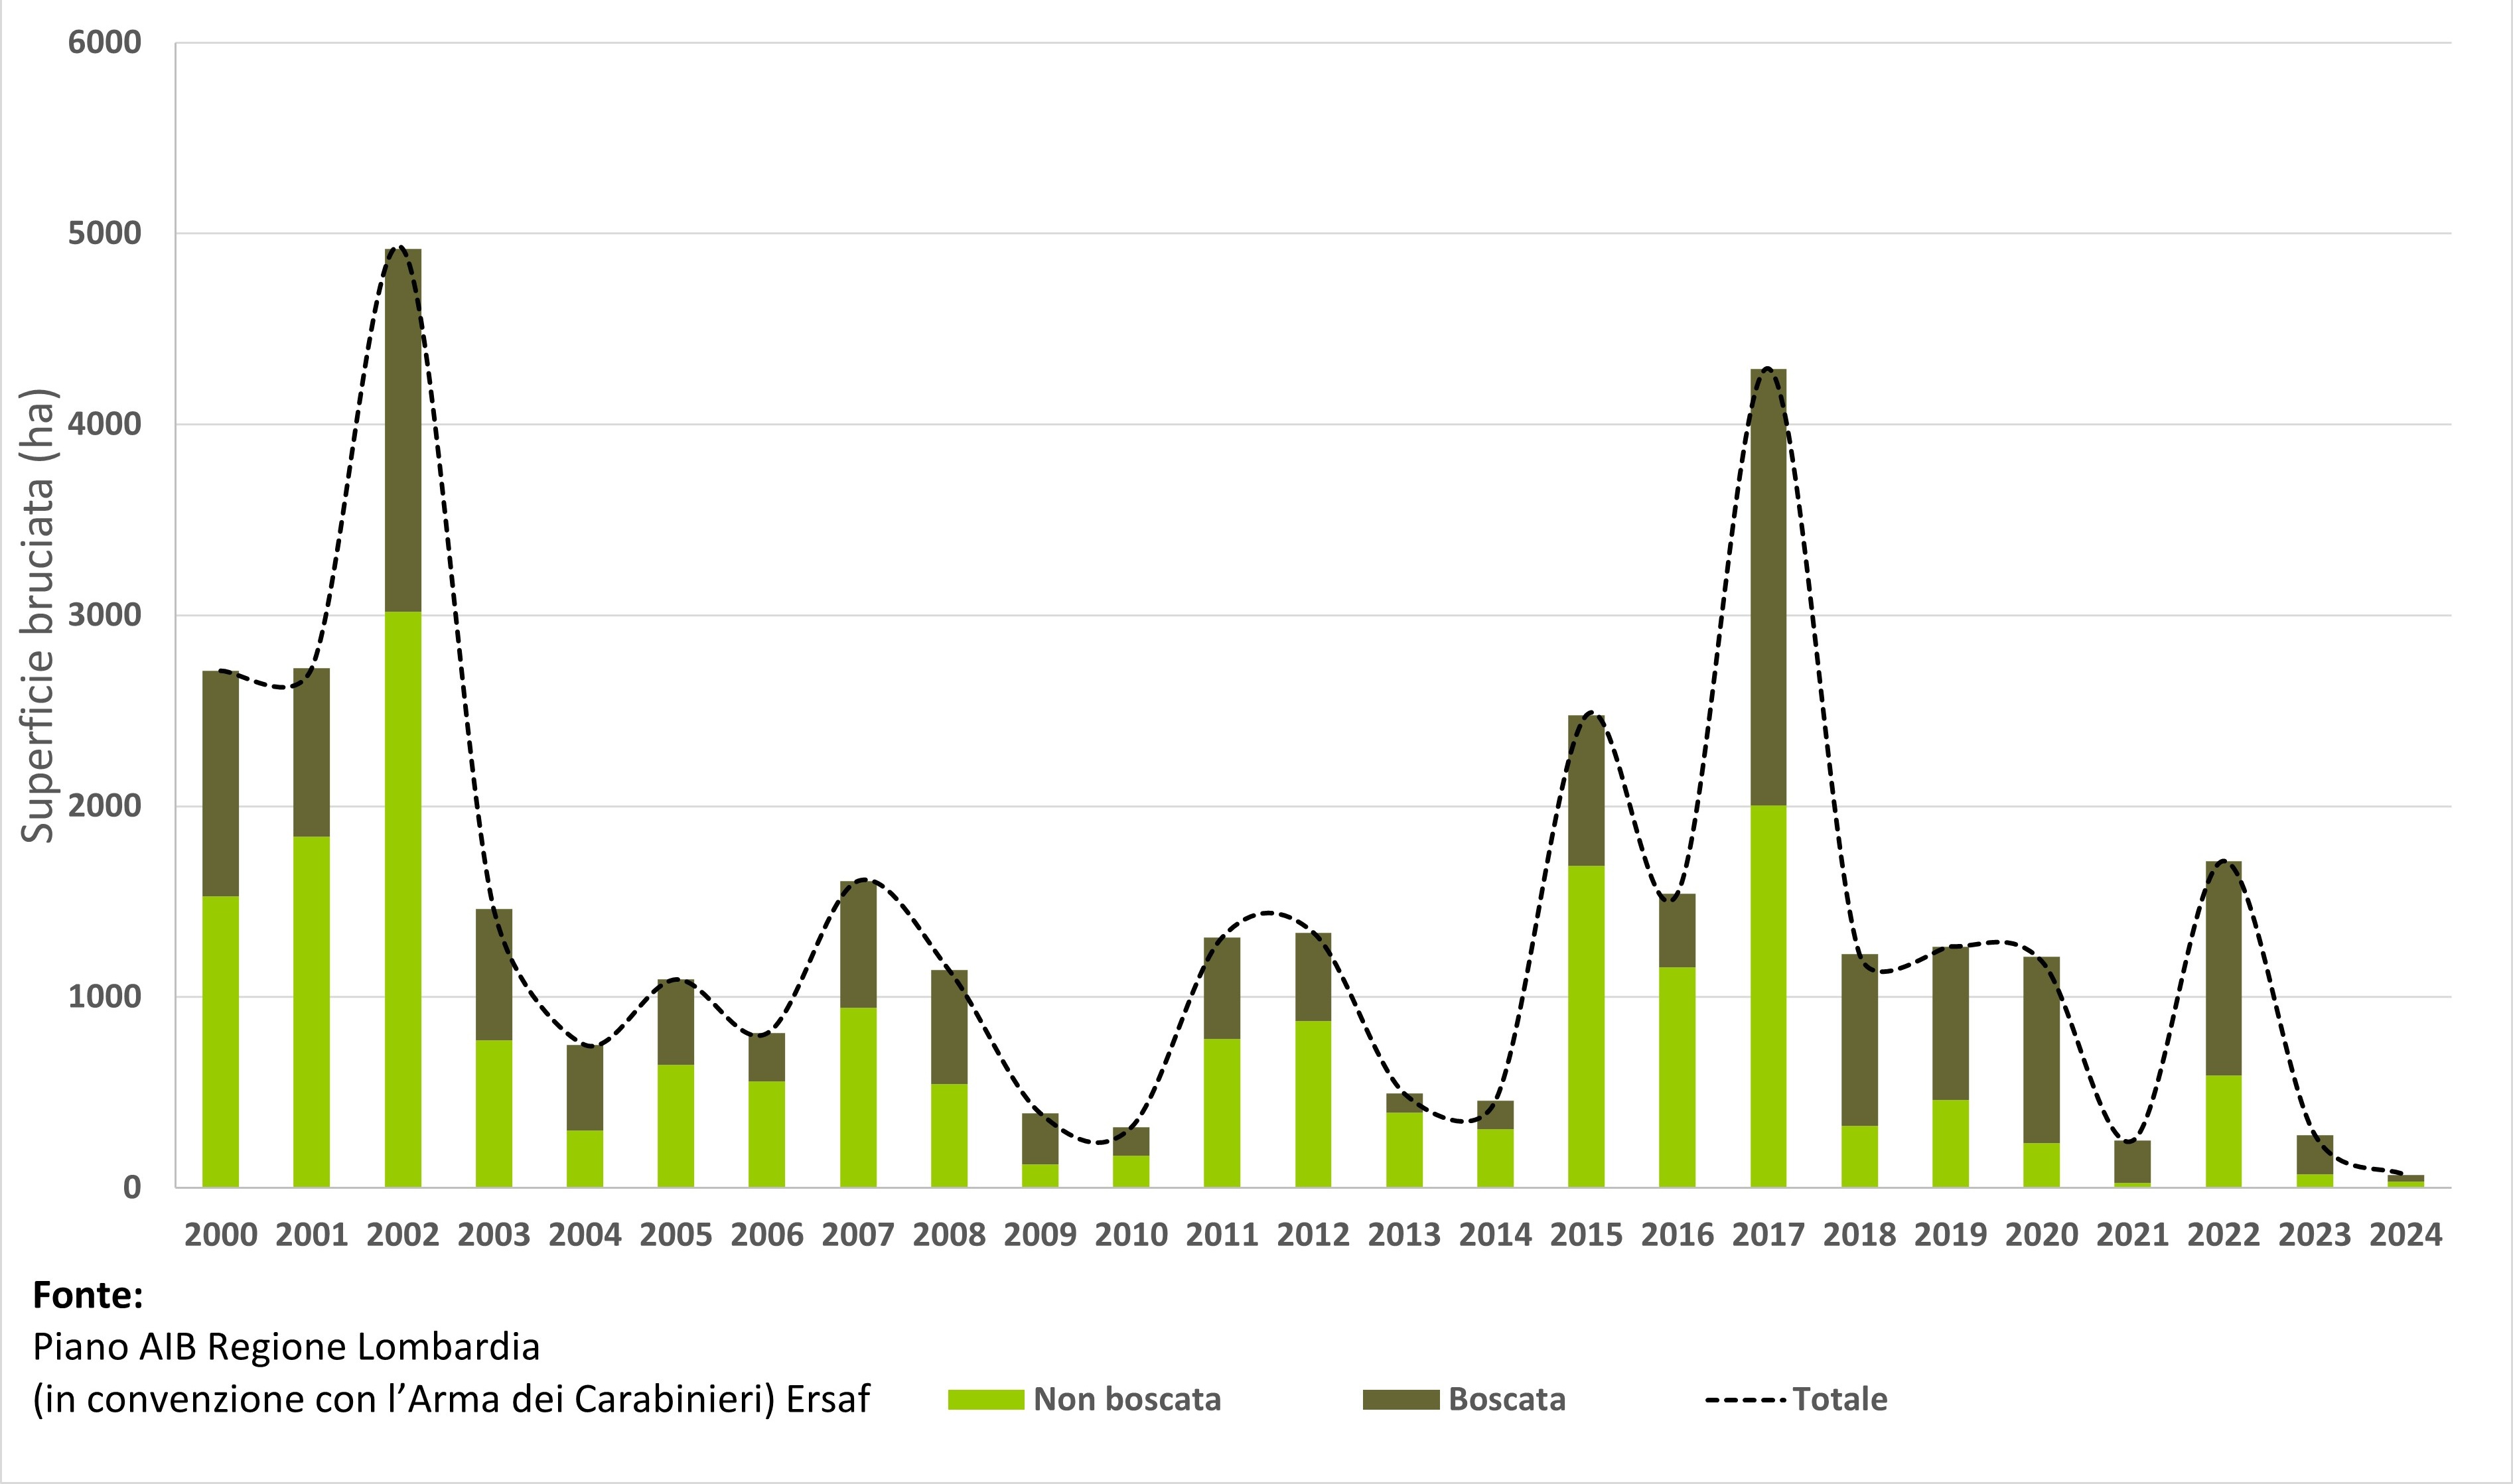Click the 2015 x-axis year label

click(1587, 1235)
